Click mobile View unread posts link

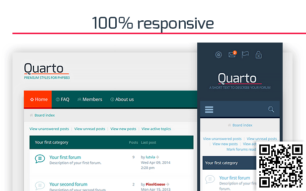pos(262,139)
